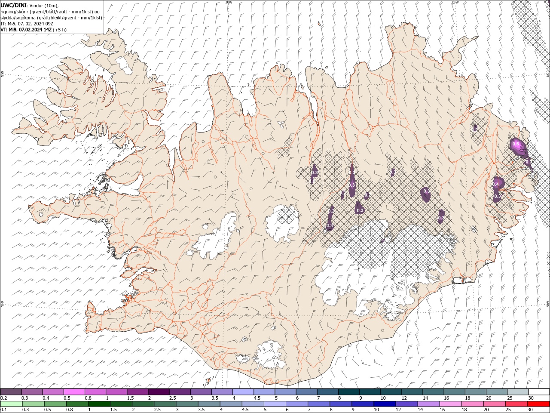The height and width of the screenshot is (413, 550).
Task: Pick the white top-row swatch starting at 30
Action: tap(539, 392)
